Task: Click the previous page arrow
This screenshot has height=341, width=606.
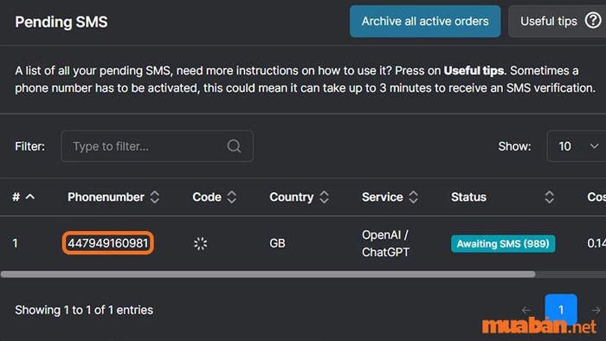Action: [525, 310]
